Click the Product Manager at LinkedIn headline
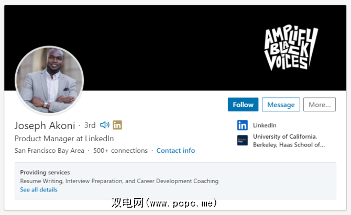Viewport: 351px width, 215px height. (x=64, y=139)
